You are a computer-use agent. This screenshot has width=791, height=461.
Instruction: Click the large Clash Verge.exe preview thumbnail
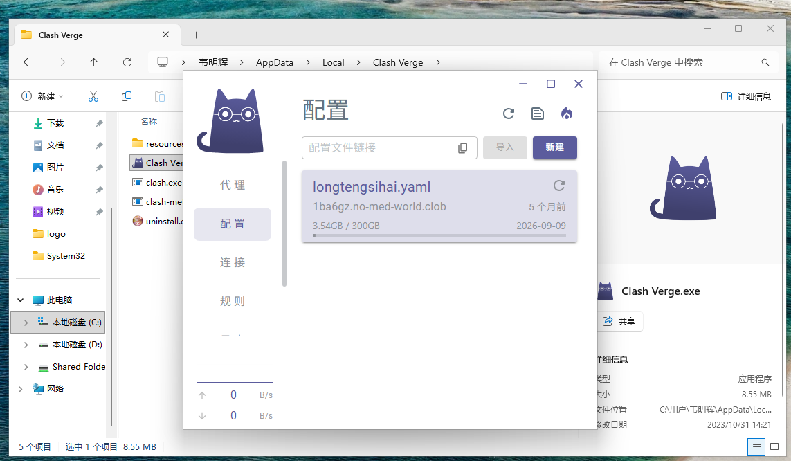683,188
